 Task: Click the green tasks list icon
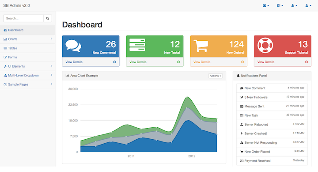(x=137, y=45)
